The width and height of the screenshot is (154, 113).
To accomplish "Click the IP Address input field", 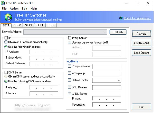I will (44, 52).
